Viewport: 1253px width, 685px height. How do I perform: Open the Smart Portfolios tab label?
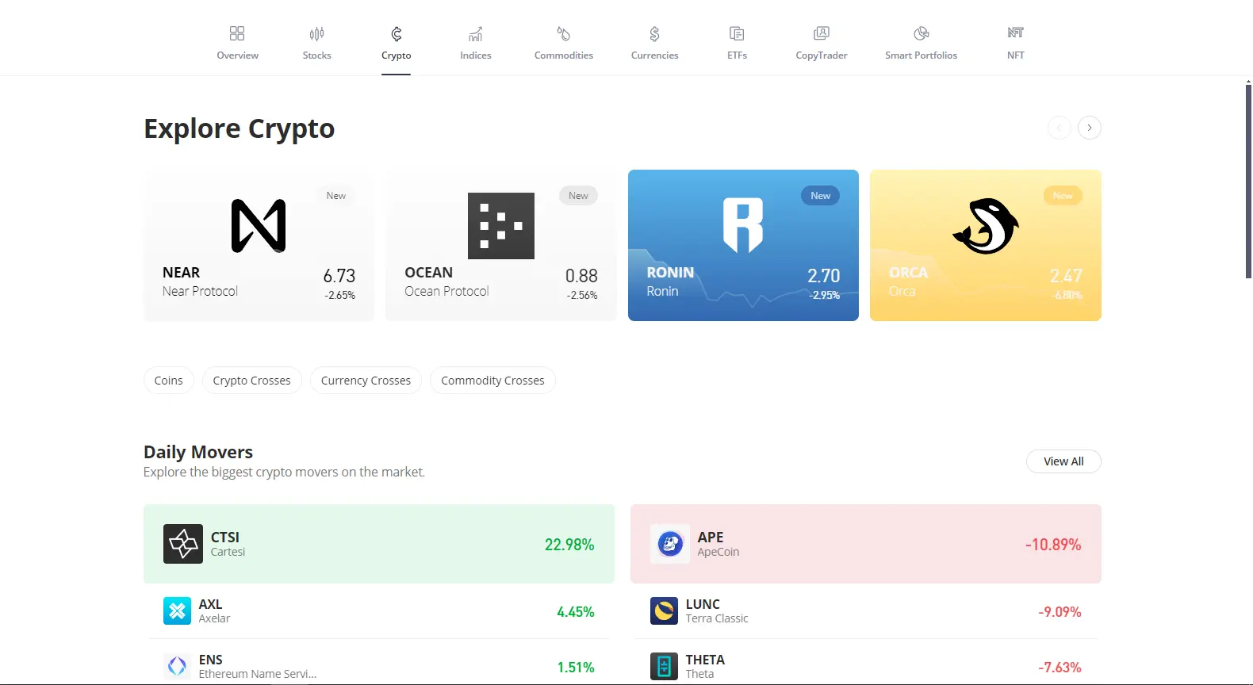[922, 55]
